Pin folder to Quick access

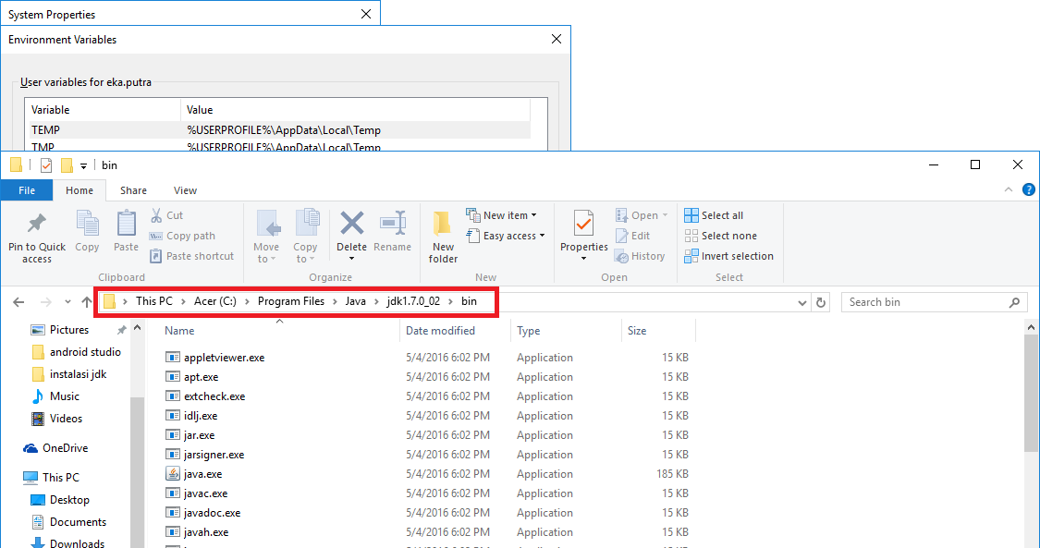(x=36, y=237)
